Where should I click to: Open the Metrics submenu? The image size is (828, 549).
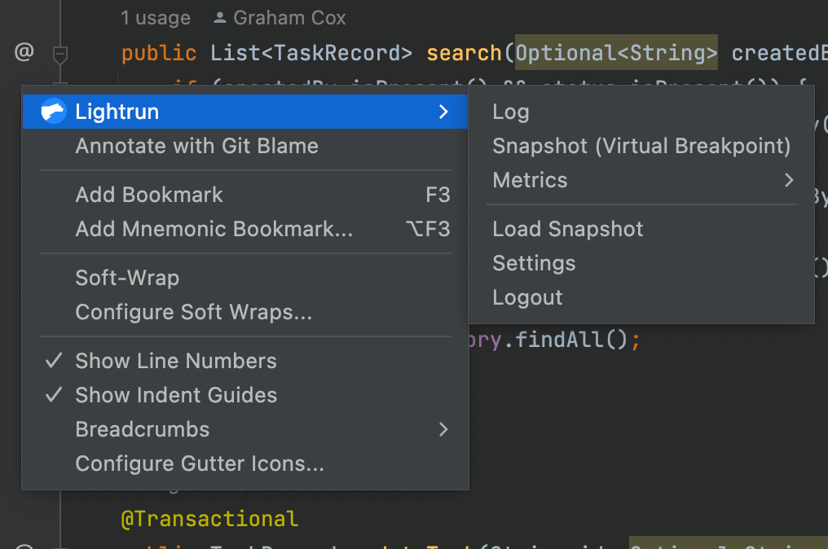click(x=641, y=181)
